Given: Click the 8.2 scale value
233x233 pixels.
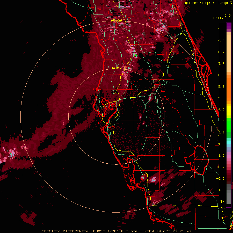Looking at the screenshot, I should pos(221,52).
